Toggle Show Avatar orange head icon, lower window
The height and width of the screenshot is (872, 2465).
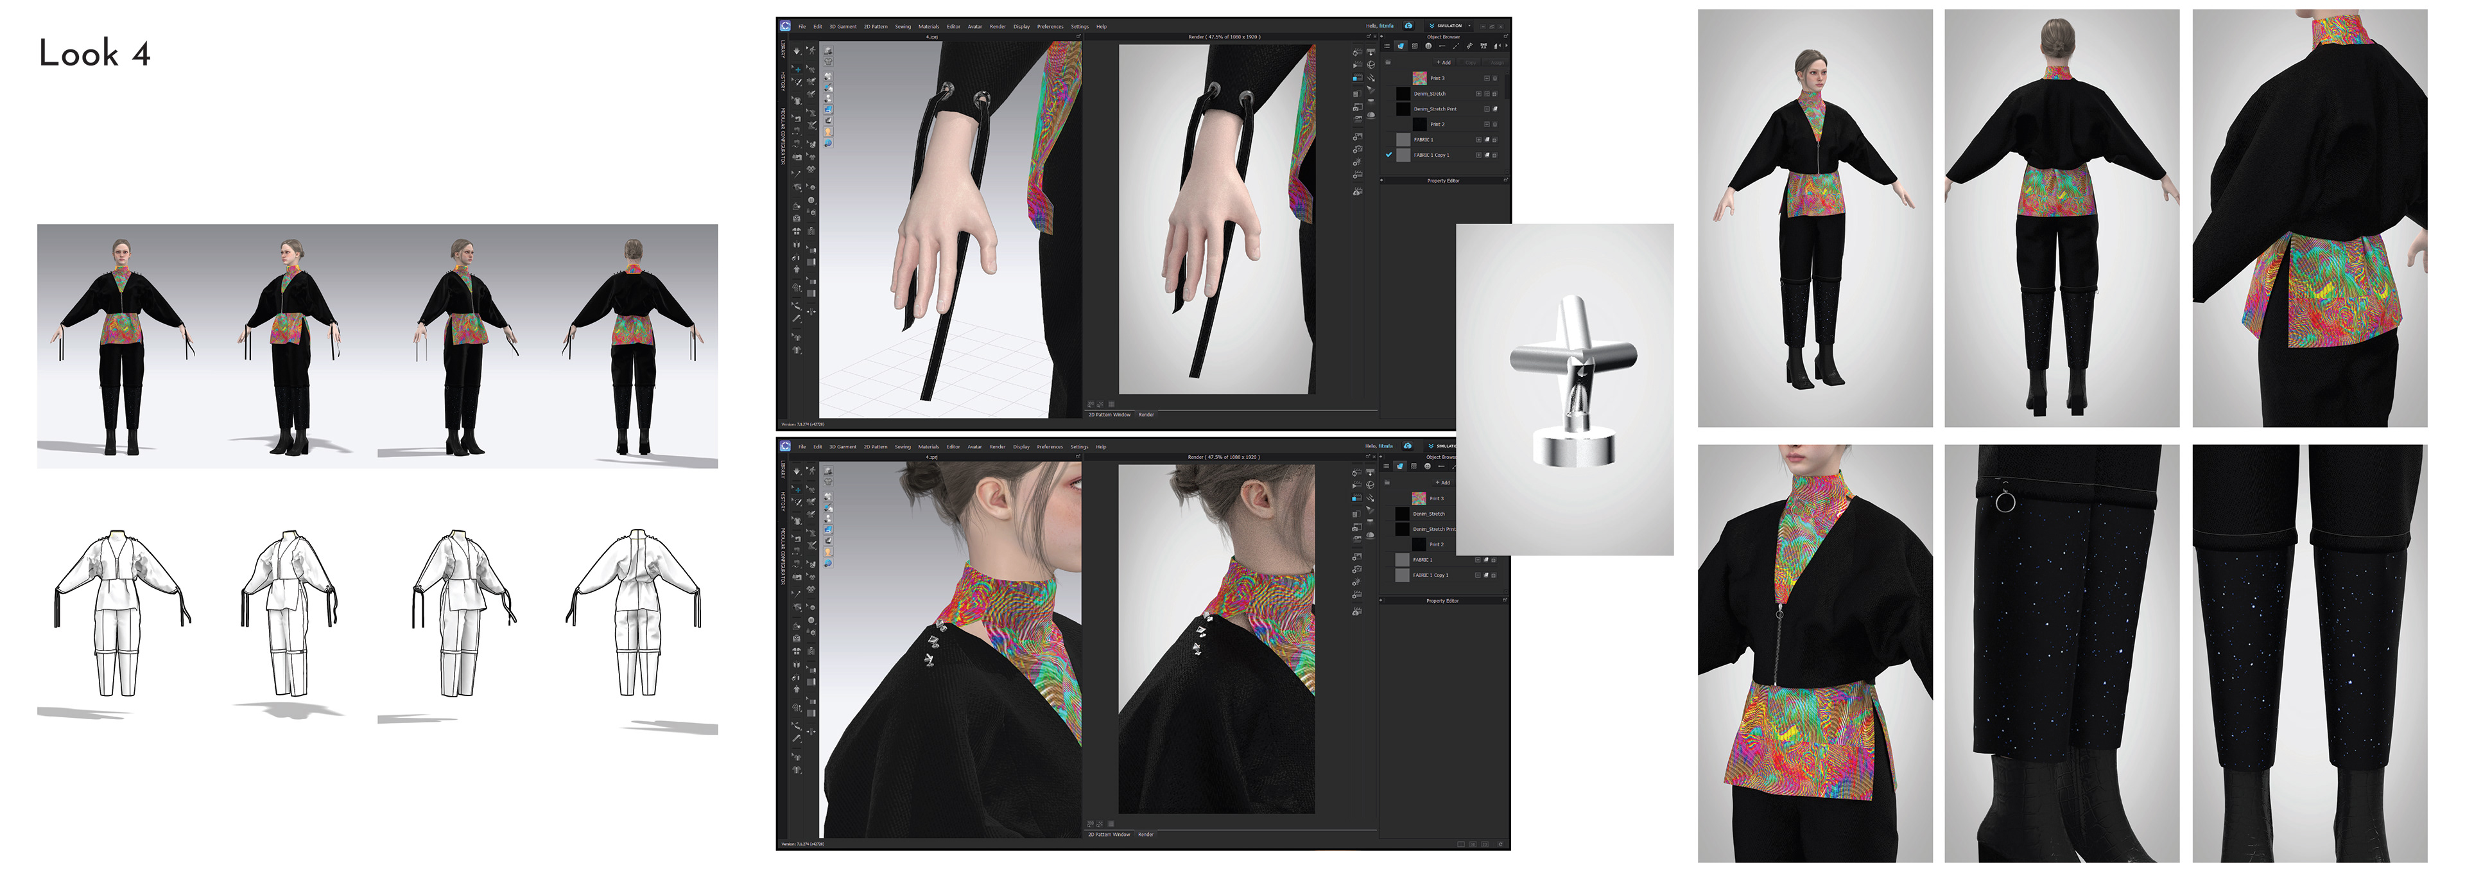829,552
